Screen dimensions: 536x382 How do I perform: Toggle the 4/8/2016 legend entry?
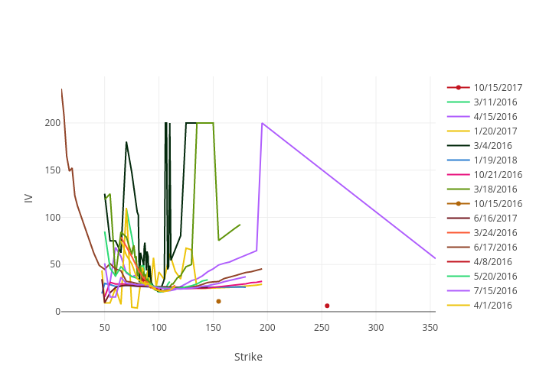tap(492, 261)
